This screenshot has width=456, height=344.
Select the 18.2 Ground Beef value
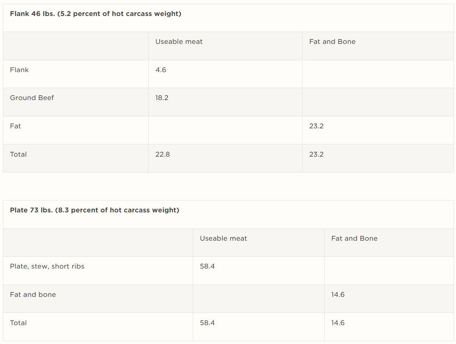point(162,98)
